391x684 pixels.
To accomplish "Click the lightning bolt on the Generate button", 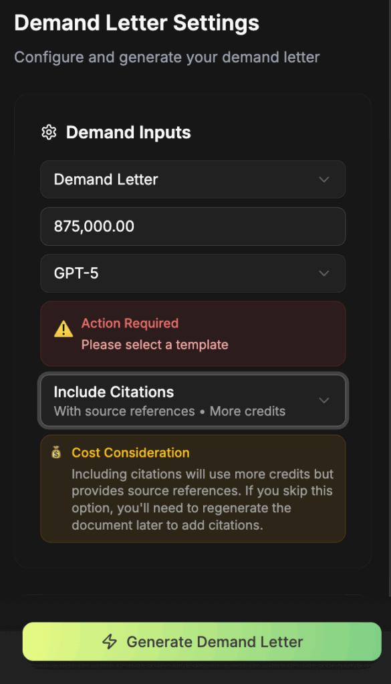I will 108,641.
